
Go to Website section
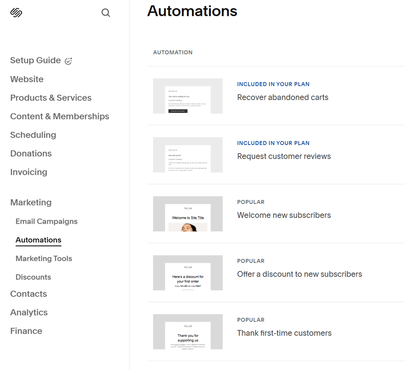[x=27, y=79]
